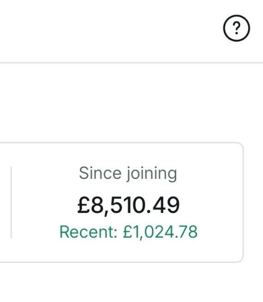Click the right border of the earnings card
This screenshot has height=302, width=263.
[243, 202]
